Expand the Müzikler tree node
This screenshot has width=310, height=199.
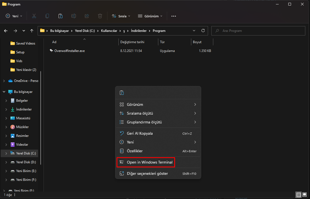[6, 127]
